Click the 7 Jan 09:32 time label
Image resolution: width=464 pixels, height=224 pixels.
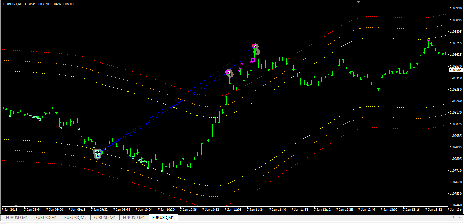click(99, 210)
